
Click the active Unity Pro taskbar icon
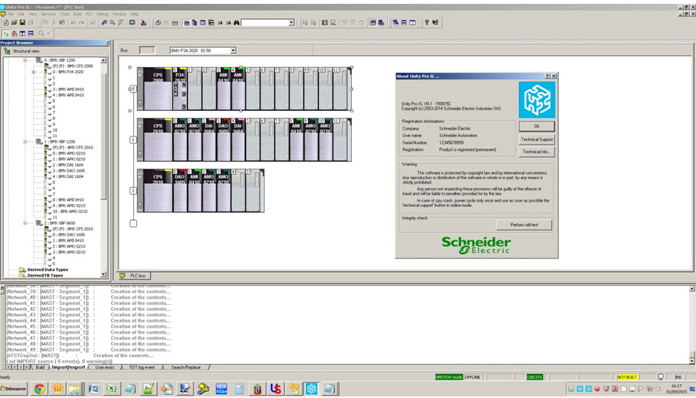[x=312, y=389]
